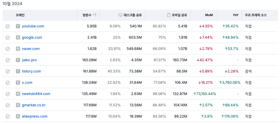This screenshot has height=124, width=280.
Task: Click the N favicon of naver.com
Action: click(18, 49)
